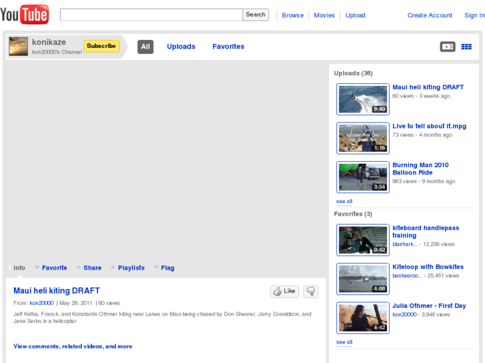Image resolution: width=485 pixels, height=363 pixels.
Task: Switch to grid view icon
Action: (x=466, y=47)
